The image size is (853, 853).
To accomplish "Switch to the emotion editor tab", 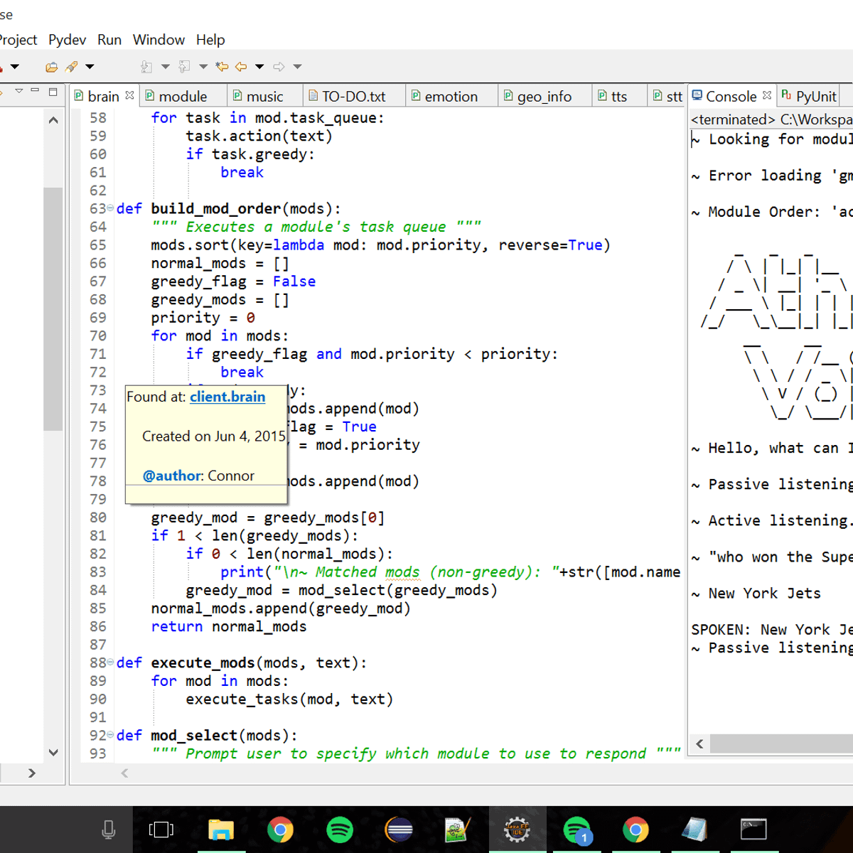I will (x=451, y=96).
